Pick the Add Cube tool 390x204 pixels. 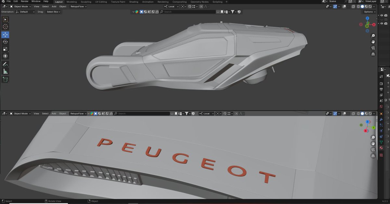pyautogui.click(x=6, y=79)
